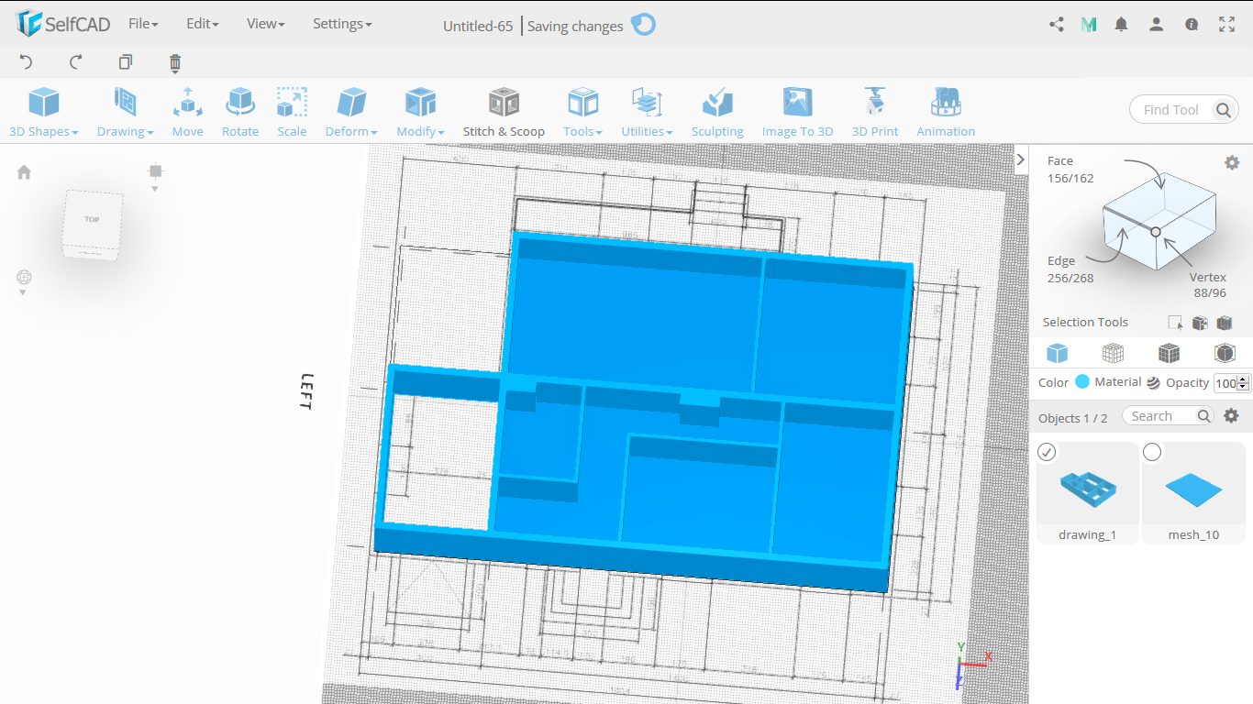
Task: Click the Untitled-65 project name
Action: 478,26
